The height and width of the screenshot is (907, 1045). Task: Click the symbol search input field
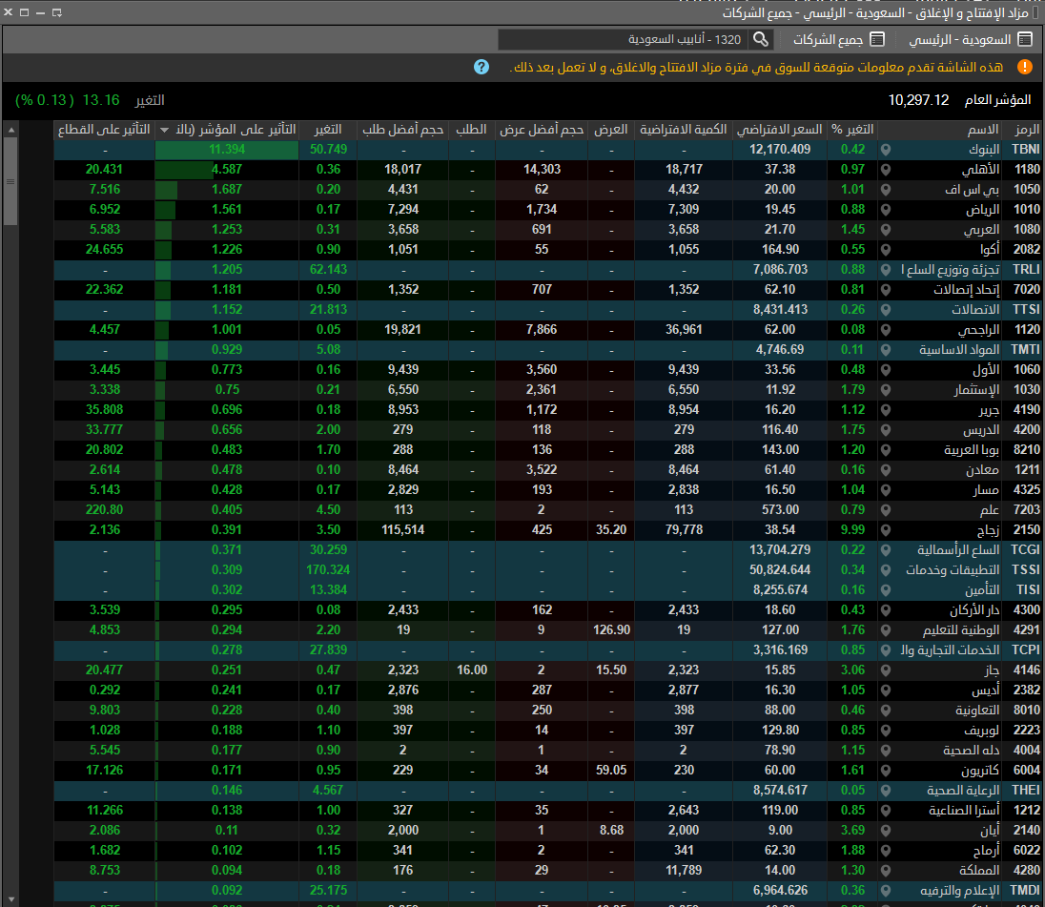[x=624, y=39]
